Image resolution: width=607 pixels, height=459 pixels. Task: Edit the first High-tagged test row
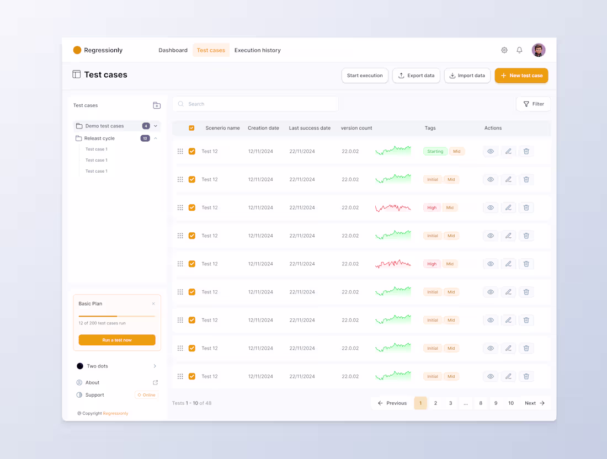click(508, 207)
